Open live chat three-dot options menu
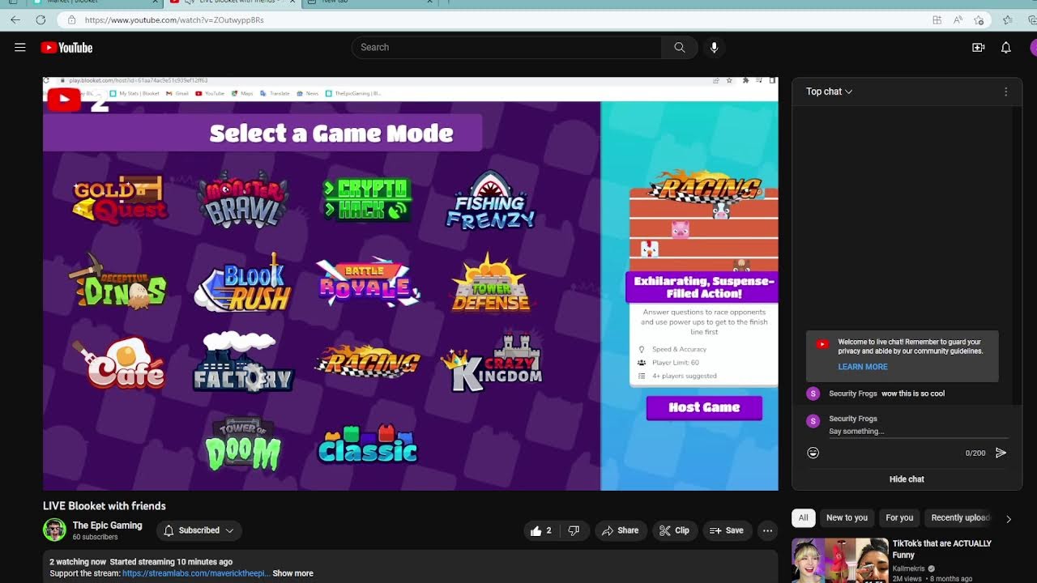The height and width of the screenshot is (583, 1037). (x=1005, y=91)
